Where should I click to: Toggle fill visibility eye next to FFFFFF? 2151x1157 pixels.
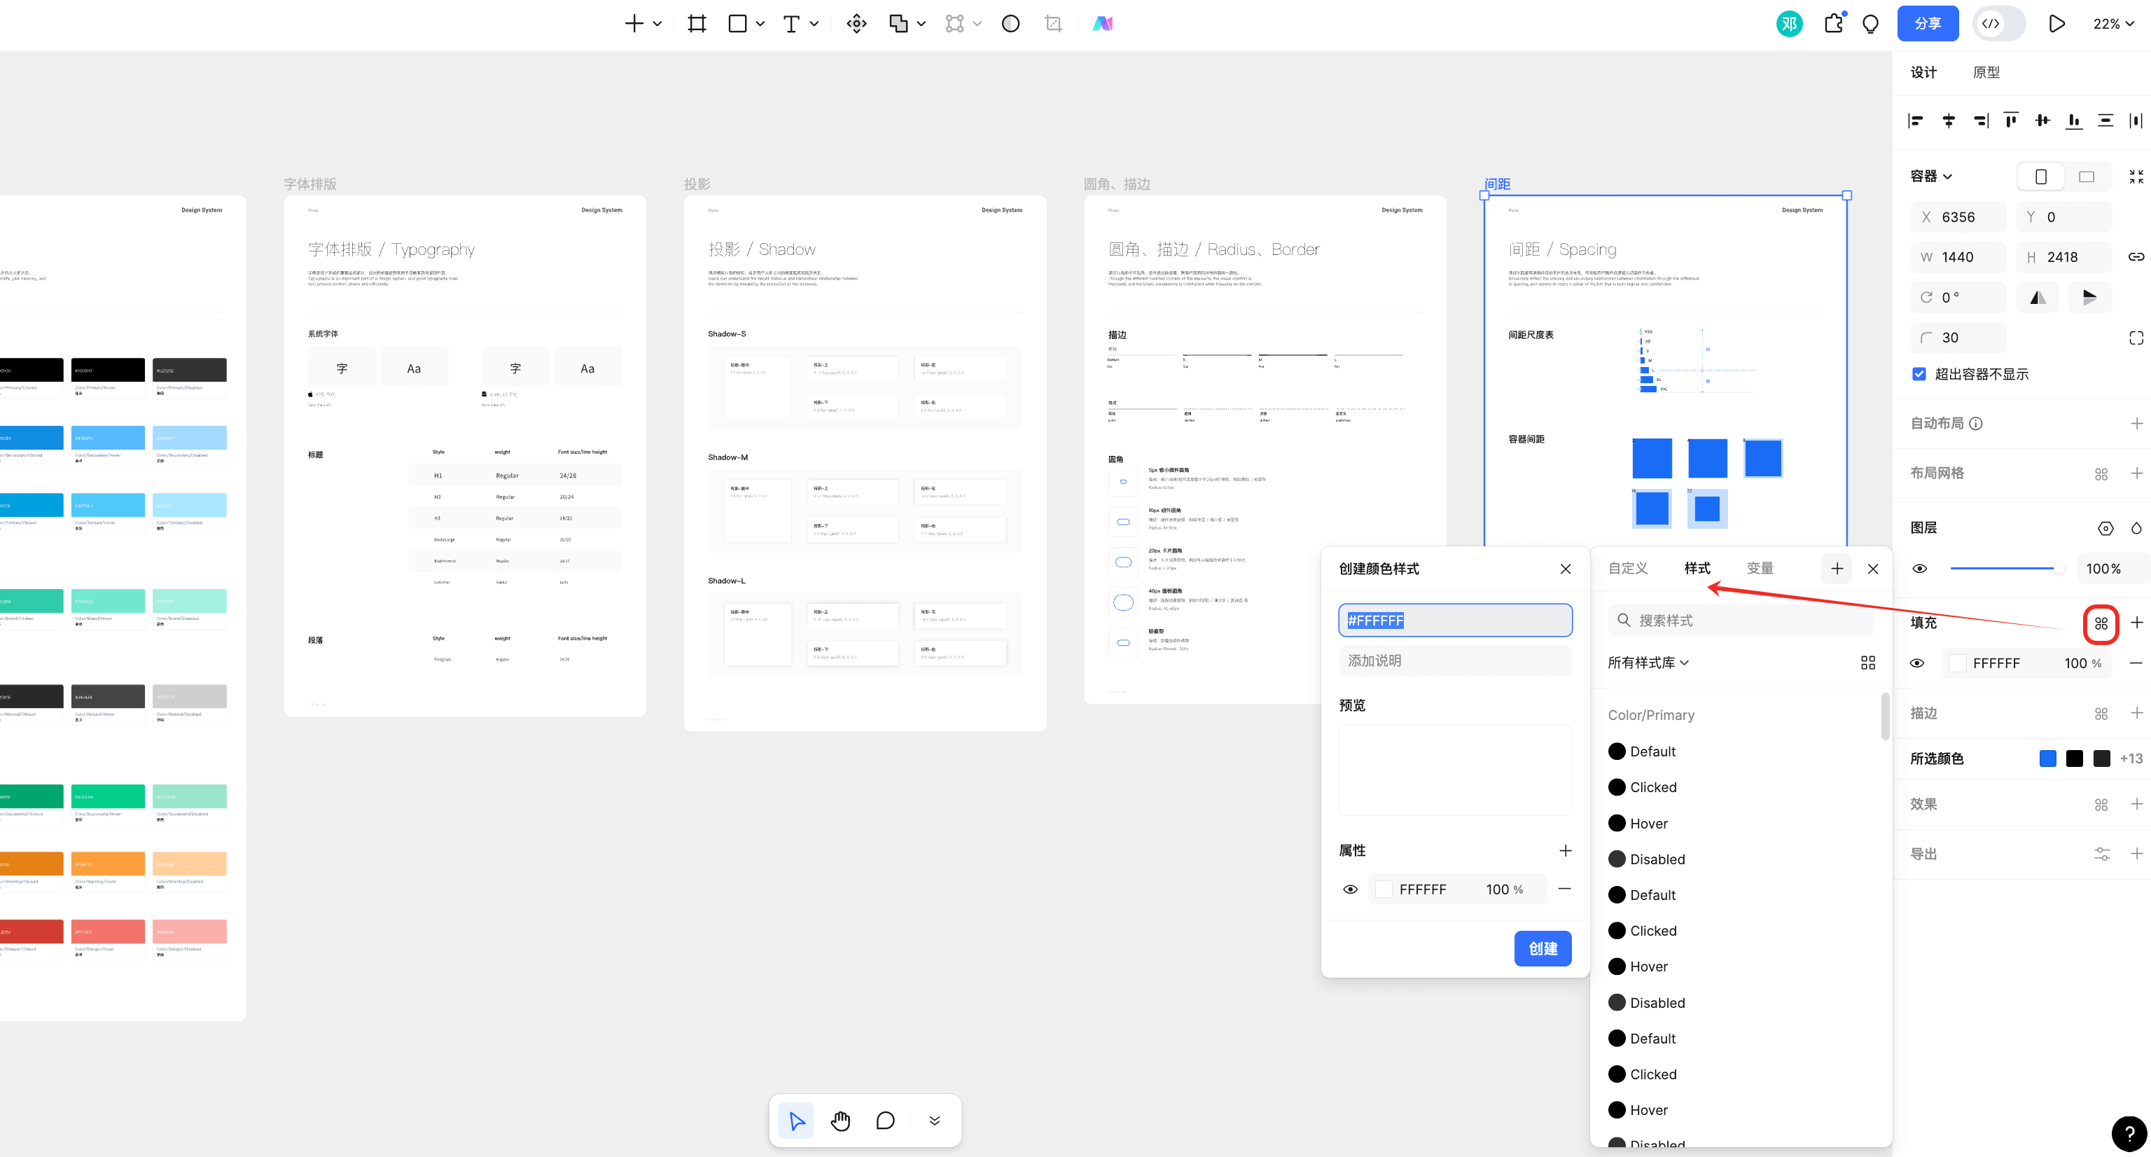1917,663
